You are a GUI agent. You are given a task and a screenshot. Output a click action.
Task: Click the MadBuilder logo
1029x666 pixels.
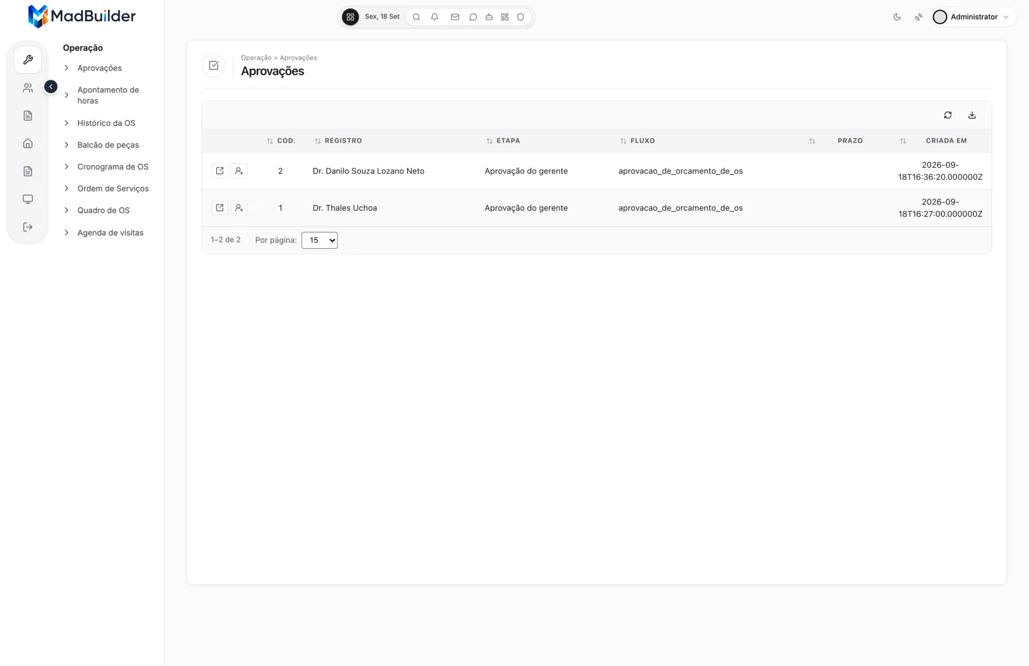coord(82,16)
